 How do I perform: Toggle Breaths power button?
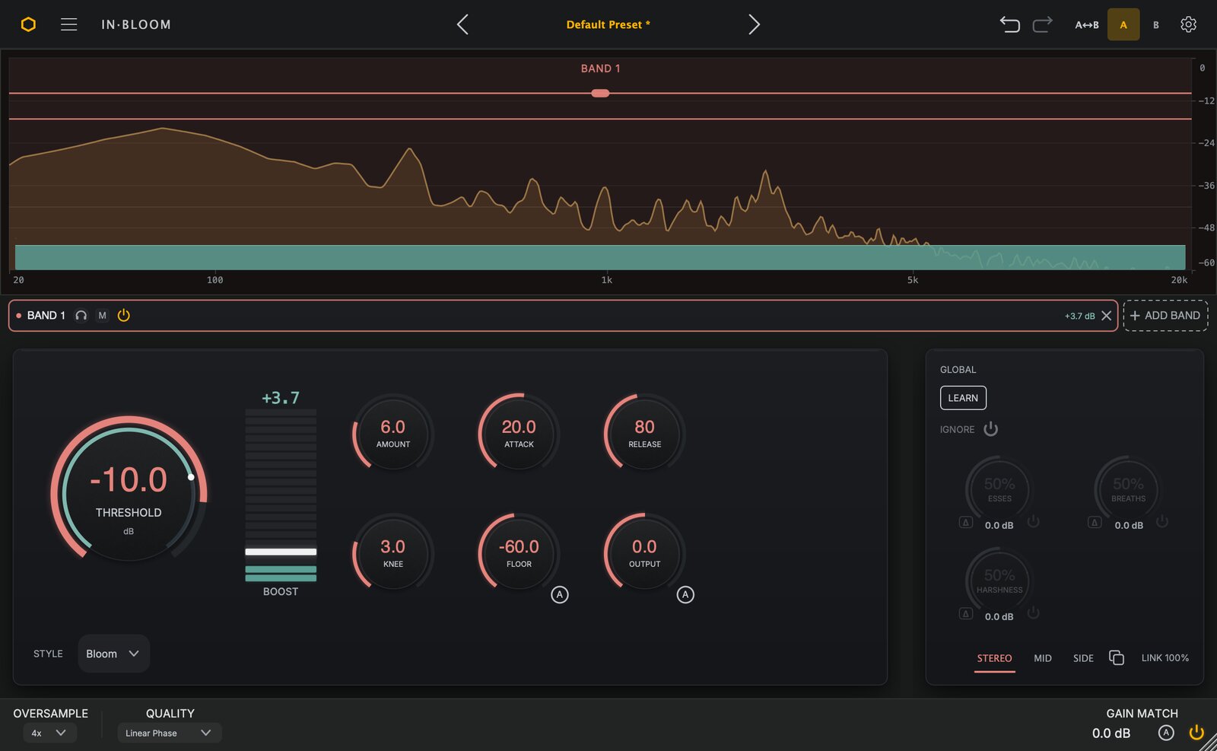[x=1162, y=522]
